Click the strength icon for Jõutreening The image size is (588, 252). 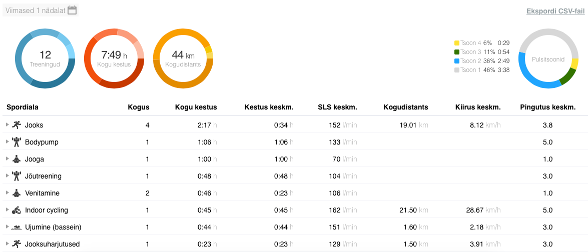[17, 176]
